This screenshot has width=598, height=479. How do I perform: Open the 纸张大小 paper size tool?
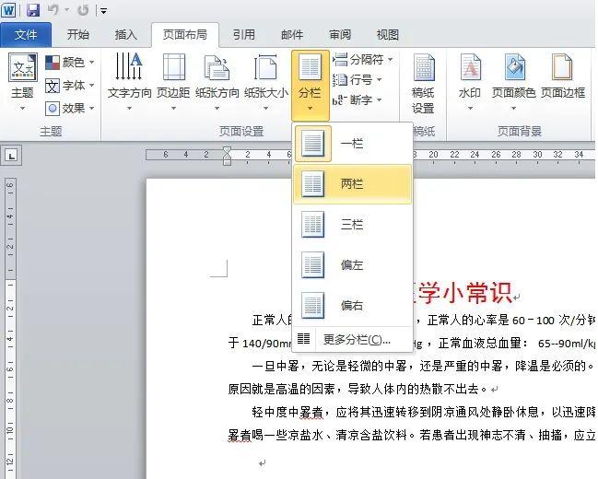(265, 69)
